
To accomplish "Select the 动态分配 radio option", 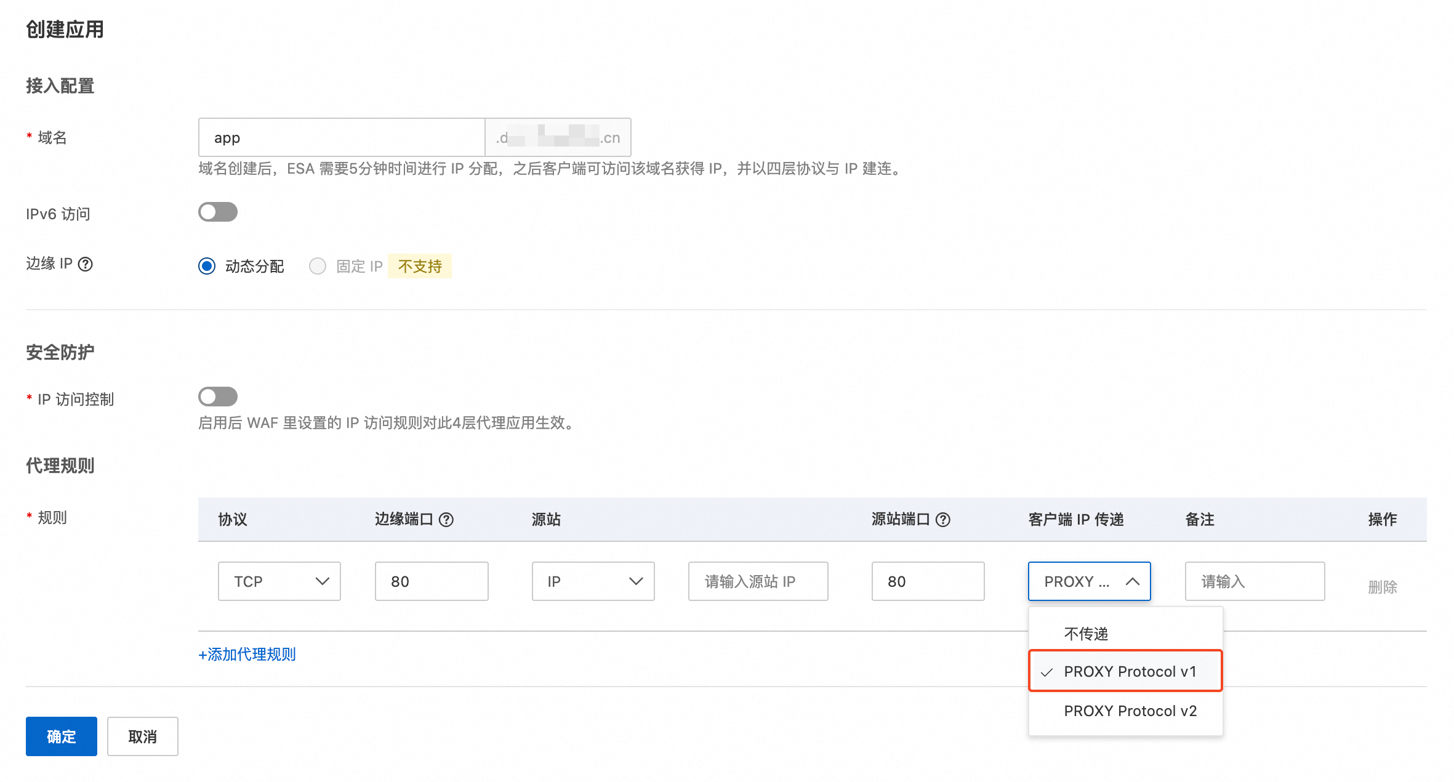I will click(207, 266).
